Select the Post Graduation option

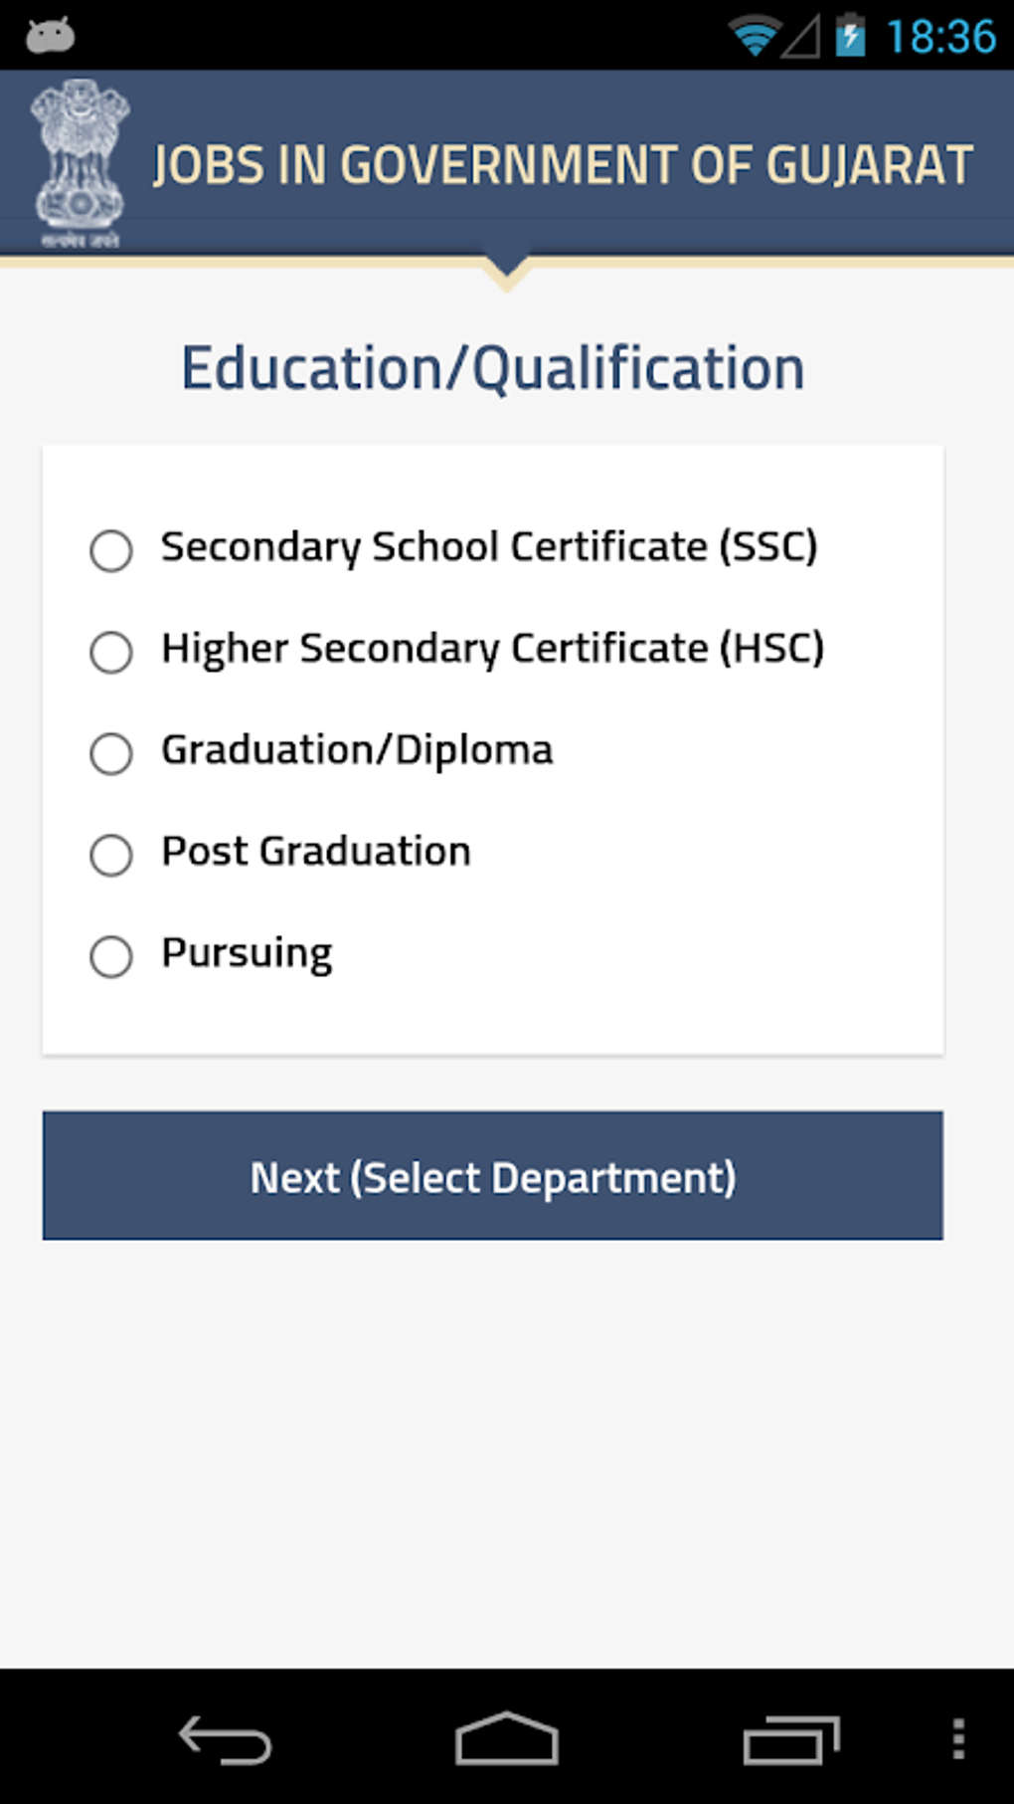111,855
